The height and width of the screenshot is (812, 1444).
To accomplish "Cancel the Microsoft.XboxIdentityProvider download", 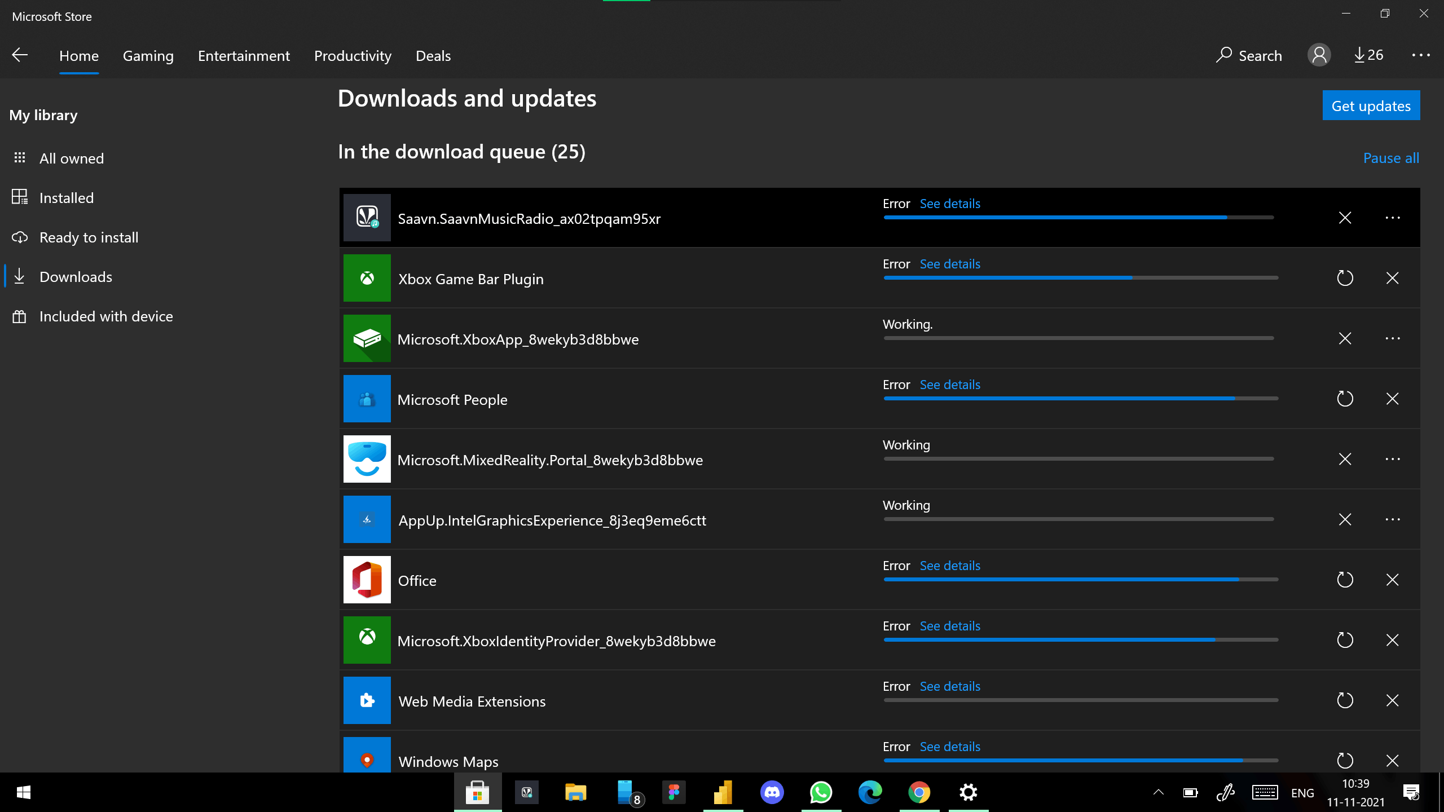I will (x=1393, y=640).
